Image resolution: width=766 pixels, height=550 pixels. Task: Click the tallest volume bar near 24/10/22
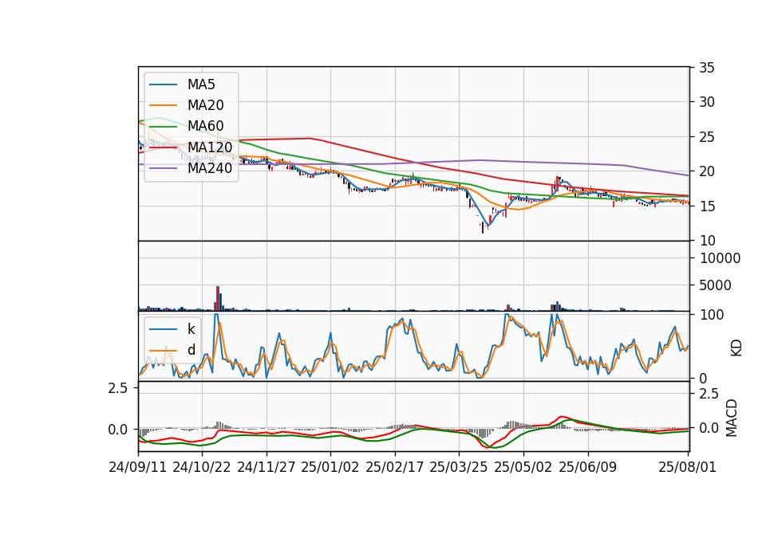(218, 299)
